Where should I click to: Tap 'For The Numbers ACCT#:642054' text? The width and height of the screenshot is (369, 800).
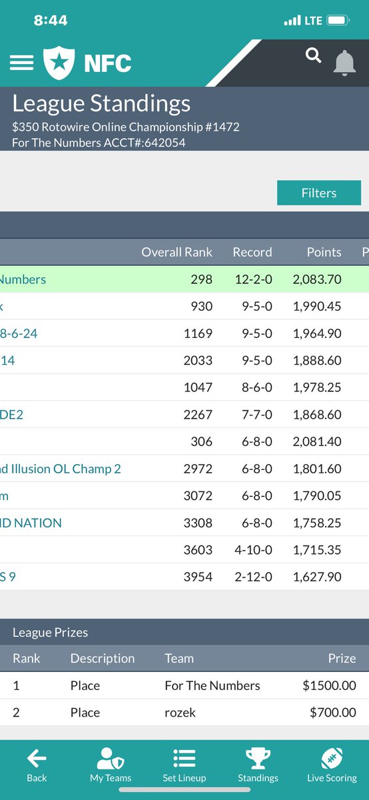tap(99, 142)
